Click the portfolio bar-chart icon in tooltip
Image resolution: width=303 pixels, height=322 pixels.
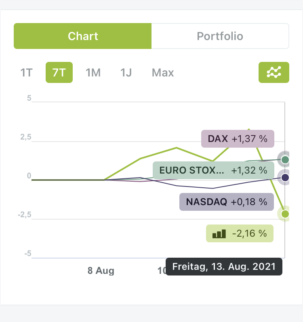click(219, 233)
